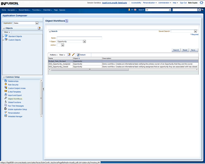Click the new object icon in Objects panel
This screenshot has height=164, width=205.
point(39,28)
